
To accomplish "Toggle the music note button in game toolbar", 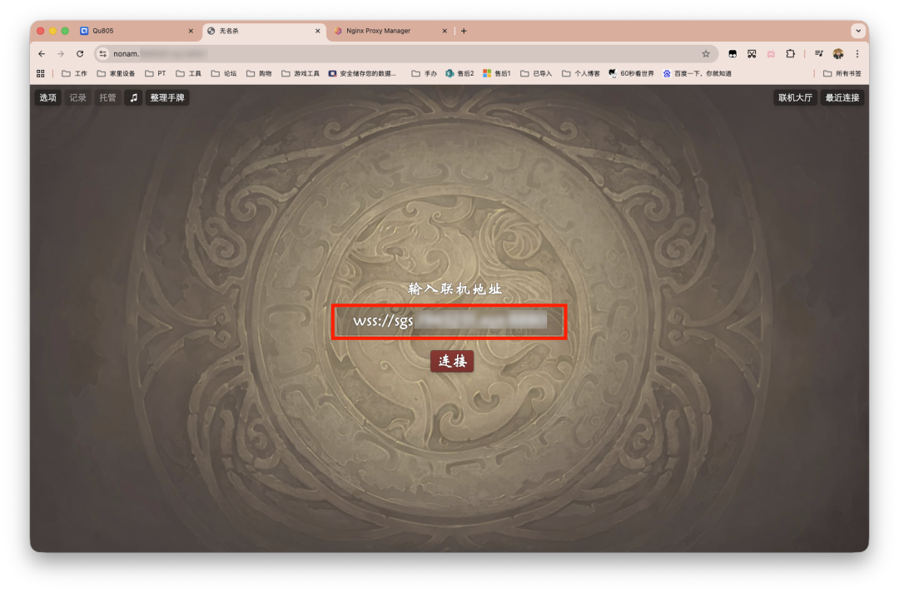I will [x=133, y=98].
